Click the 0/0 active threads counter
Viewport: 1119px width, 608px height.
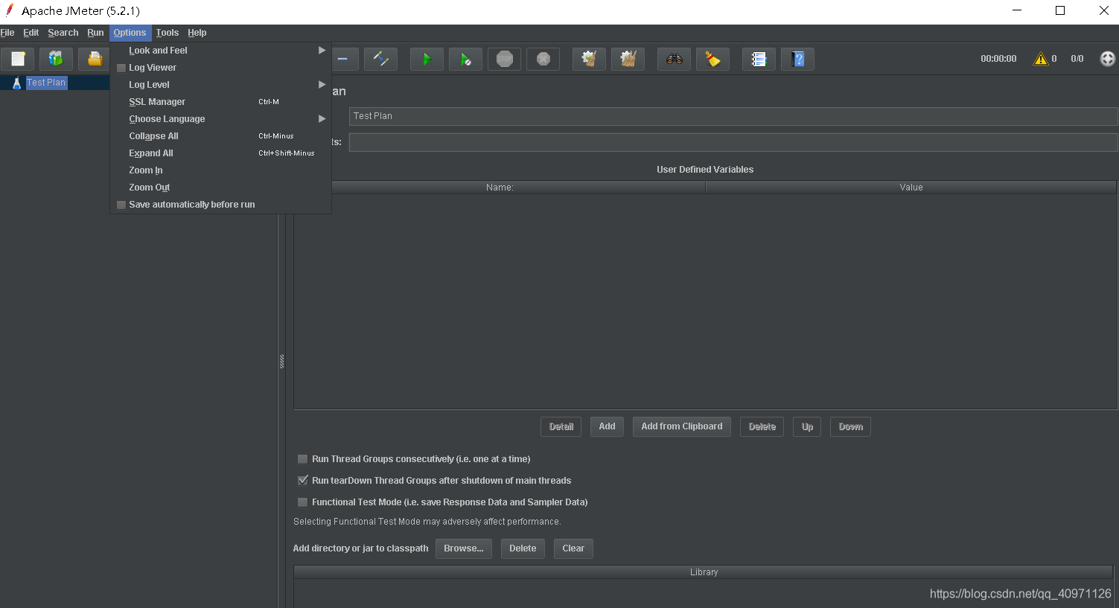(1077, 59)
